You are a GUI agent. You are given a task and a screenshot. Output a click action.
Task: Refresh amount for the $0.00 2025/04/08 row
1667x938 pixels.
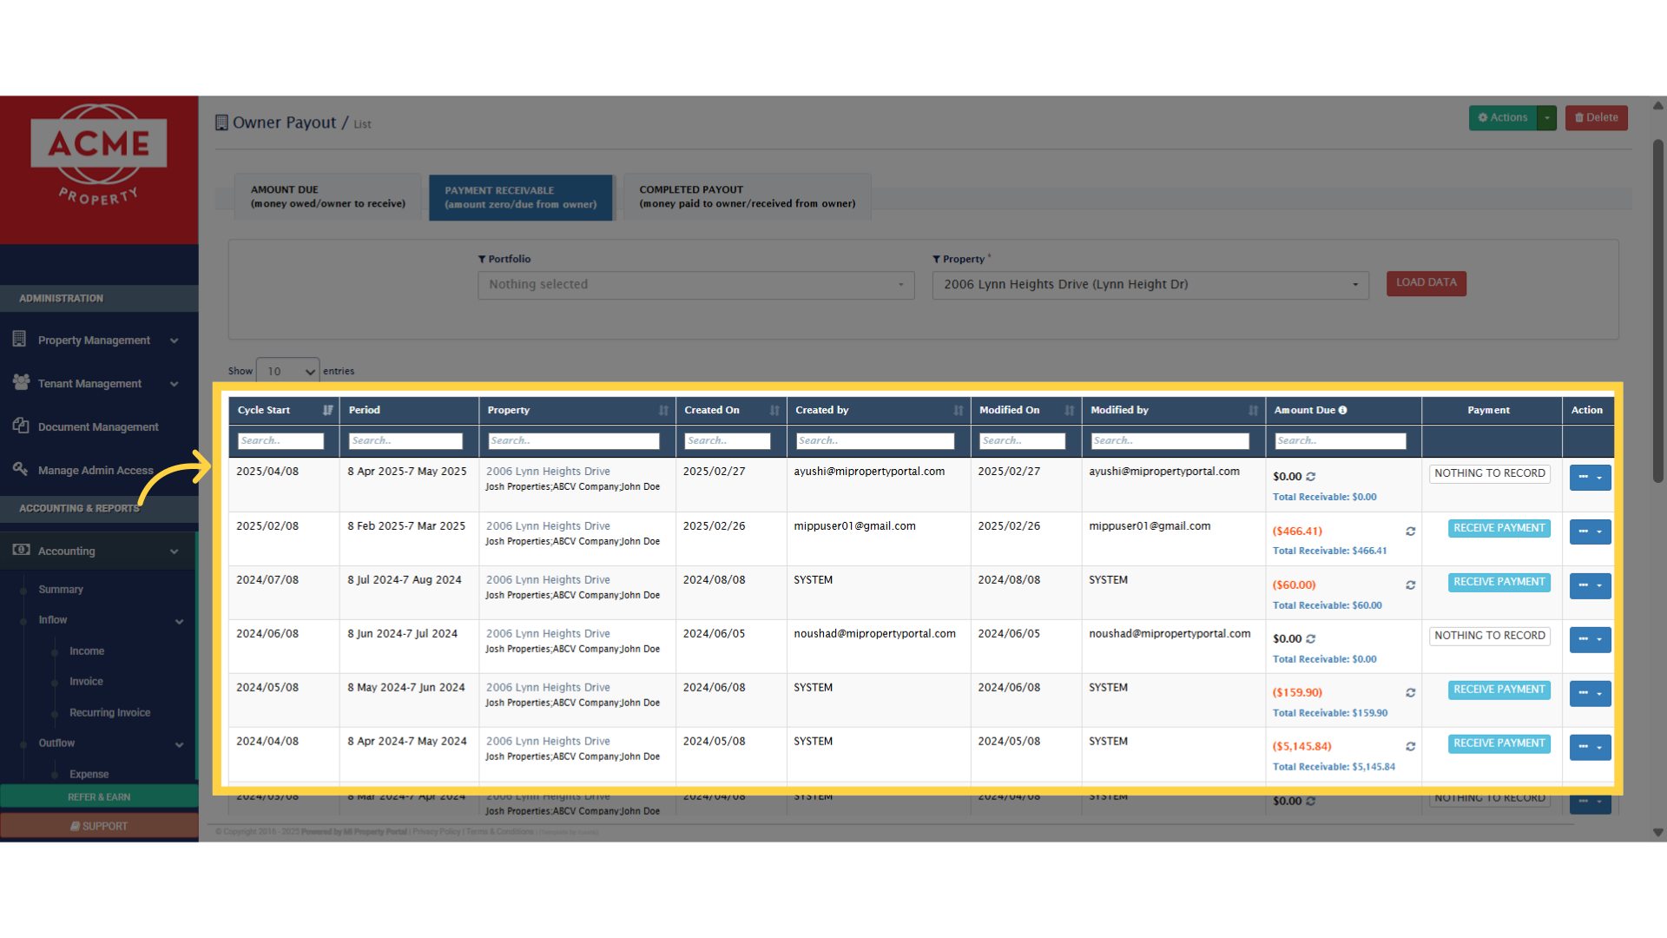pyautogui.click(x=1311, y=477)
